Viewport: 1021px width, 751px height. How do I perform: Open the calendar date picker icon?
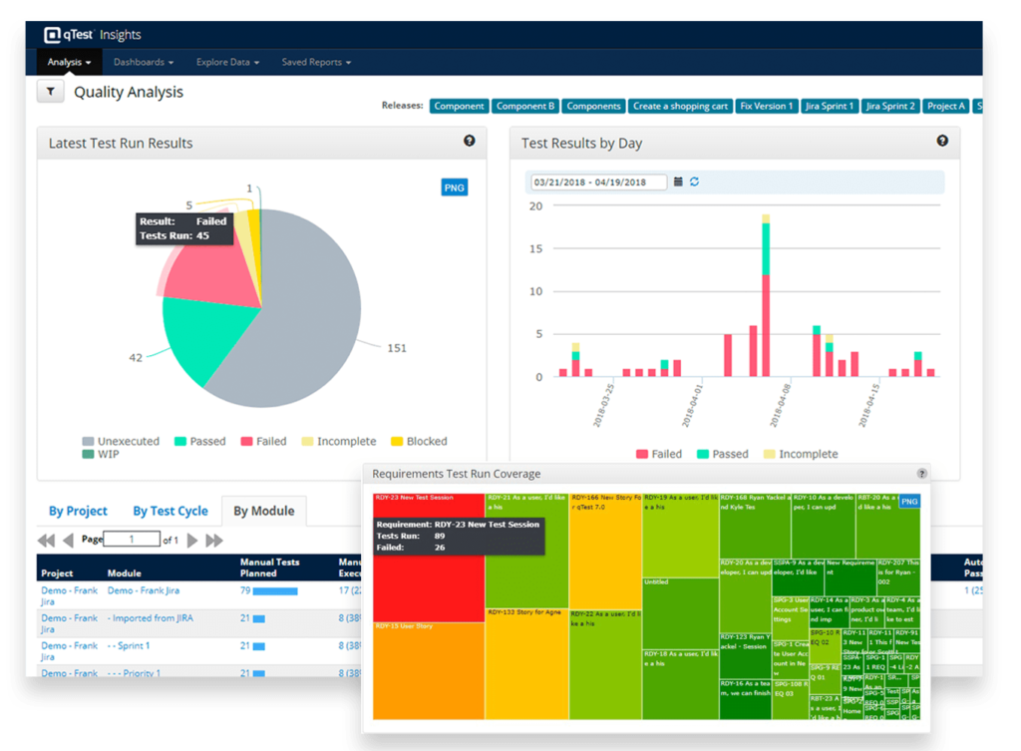678,182
